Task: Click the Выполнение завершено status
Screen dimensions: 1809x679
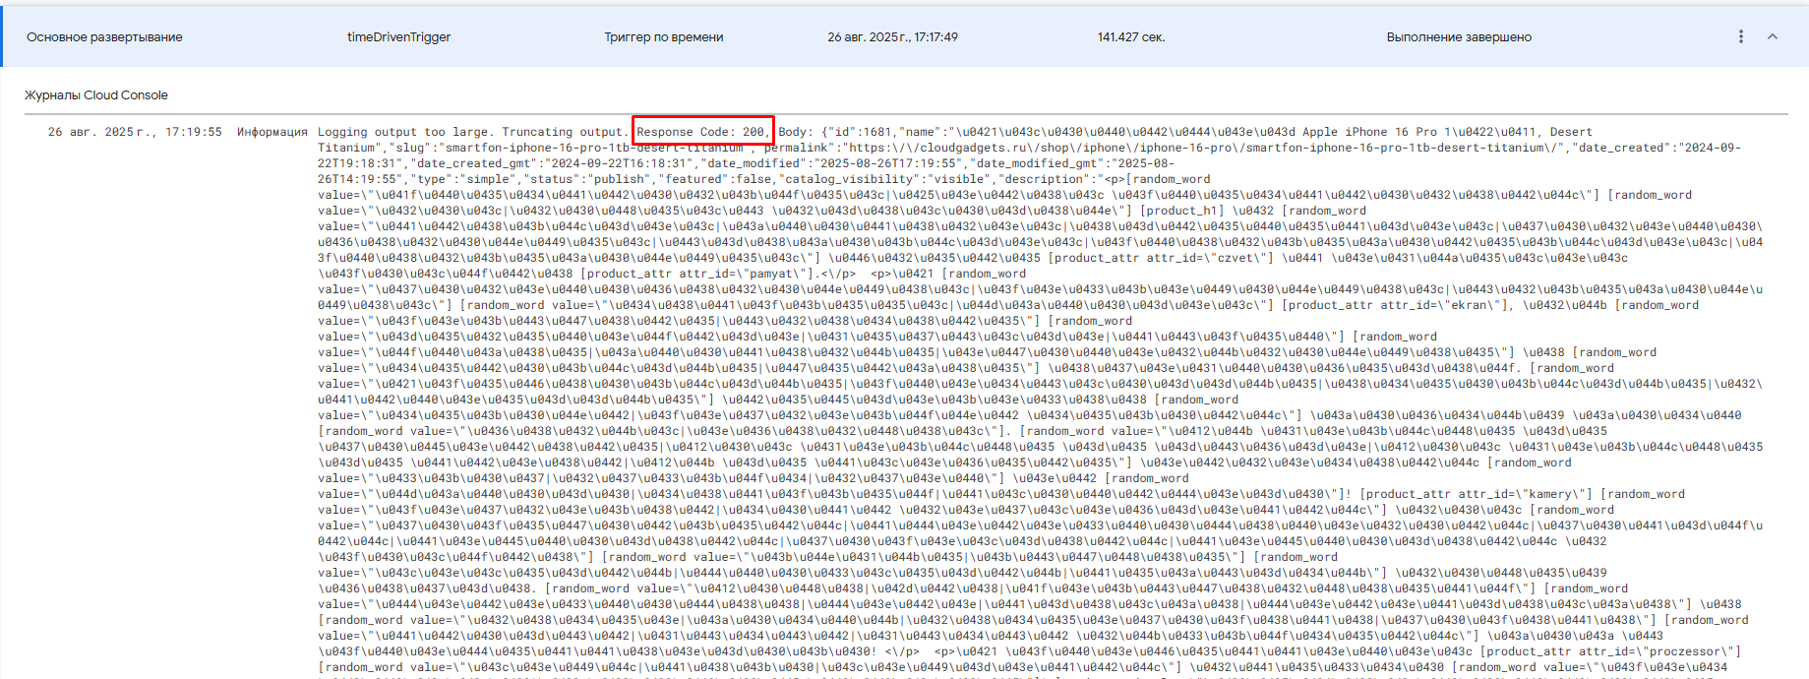Action: click(x=1458, y=37)
